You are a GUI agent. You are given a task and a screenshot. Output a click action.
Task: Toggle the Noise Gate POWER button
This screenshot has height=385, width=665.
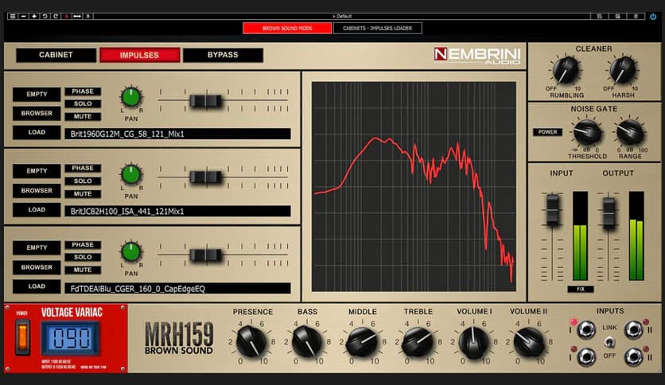(547, 132)
